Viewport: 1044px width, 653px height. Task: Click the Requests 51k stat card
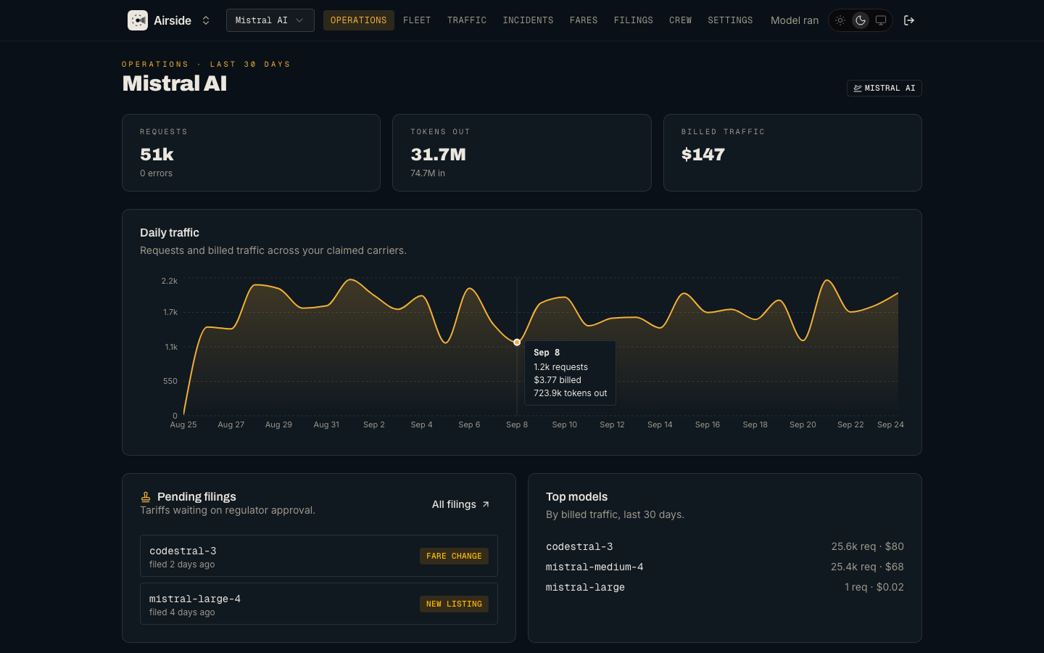(x=251, y=153)
